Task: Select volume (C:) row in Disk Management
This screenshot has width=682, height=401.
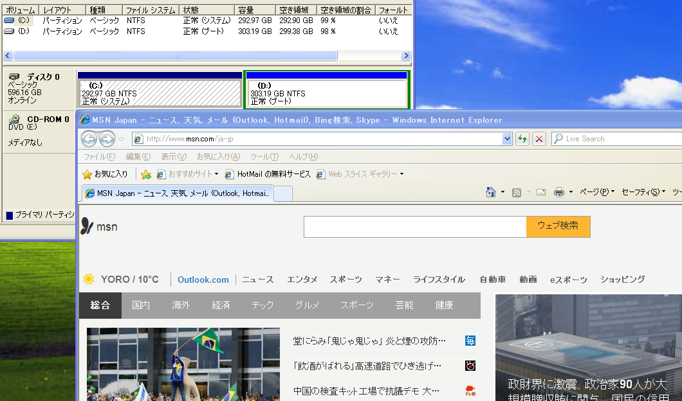Action: tap(207, 21)
